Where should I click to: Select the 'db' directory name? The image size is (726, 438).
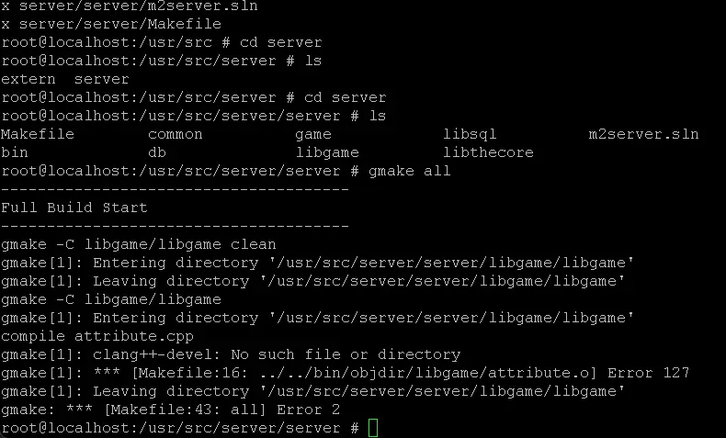click(157, 152)
